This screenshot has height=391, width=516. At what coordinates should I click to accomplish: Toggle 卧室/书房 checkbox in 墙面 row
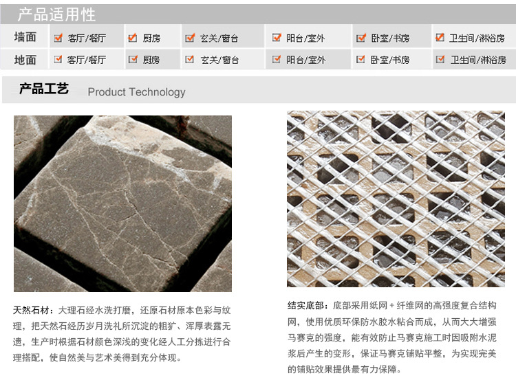[361, 38]
